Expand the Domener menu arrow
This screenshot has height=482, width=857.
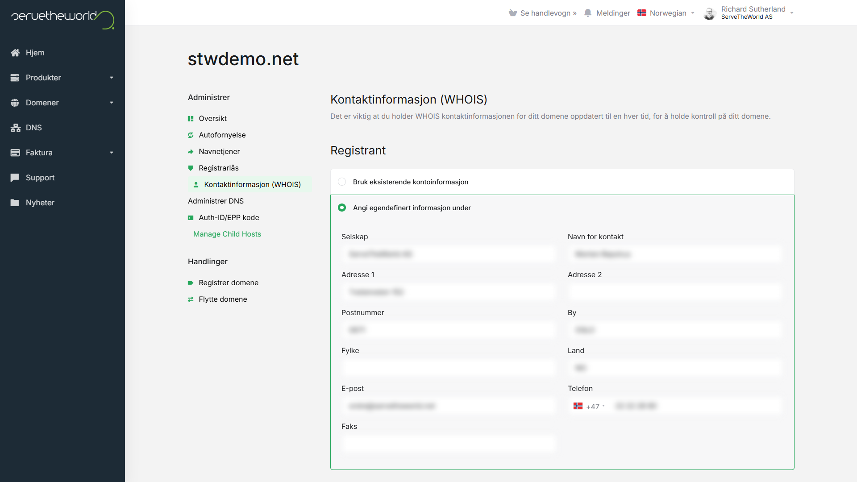pos(112,103)
